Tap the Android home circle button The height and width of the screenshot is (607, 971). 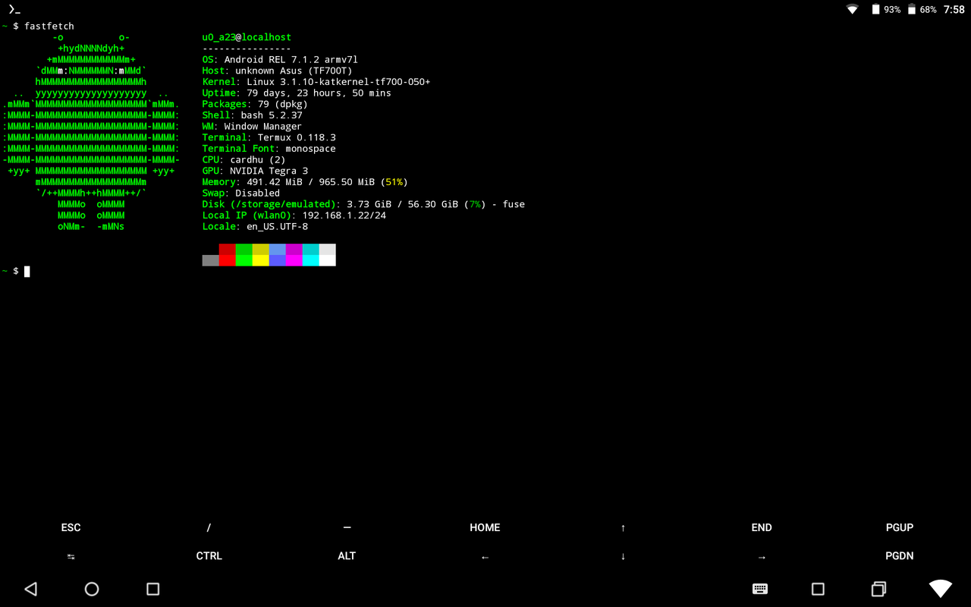pos(92,589)
